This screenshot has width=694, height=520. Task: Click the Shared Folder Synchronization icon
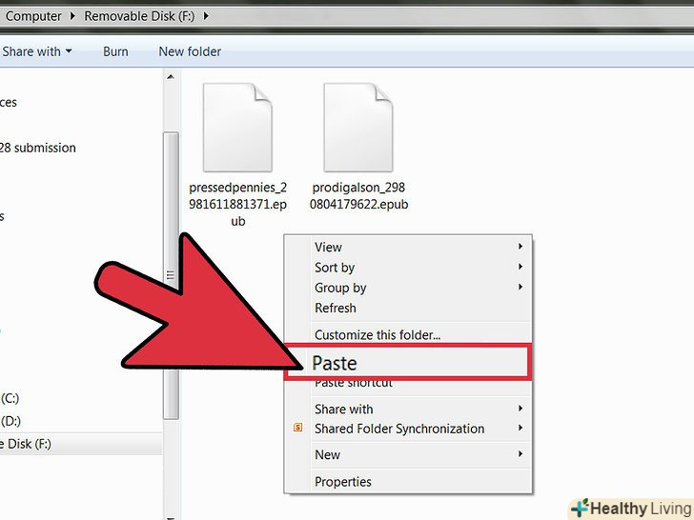[x=298, y=430]
